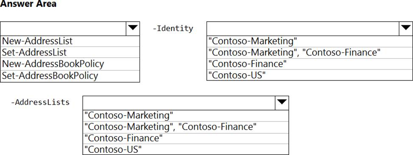This screenshot has height=155, width=413.
Task: Choose Set-AddressBookPolicy option
Action: (70, 76)
